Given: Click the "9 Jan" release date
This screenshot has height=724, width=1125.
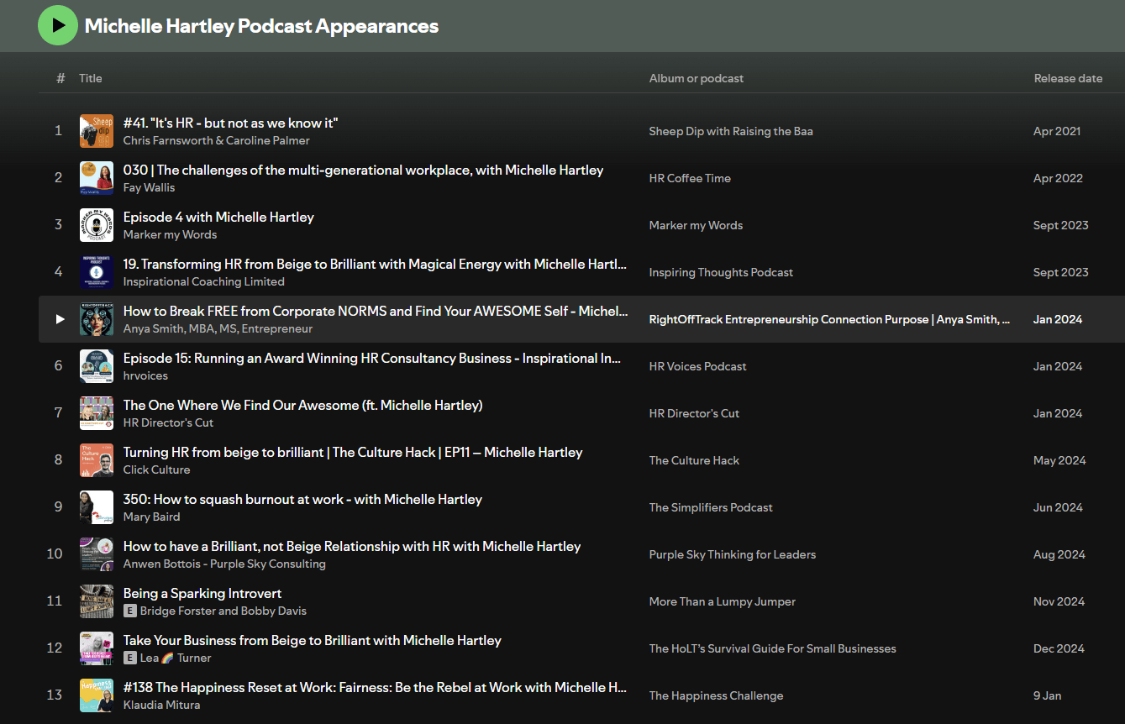Looking at the screenshot, I should [x=1047, y=695].
